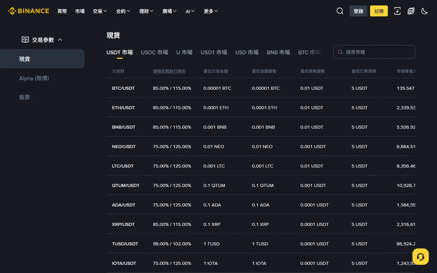Screen dimensions: 437x273
Task: Click the XRP/USDT trading pair
Action: tap(123, 224)
